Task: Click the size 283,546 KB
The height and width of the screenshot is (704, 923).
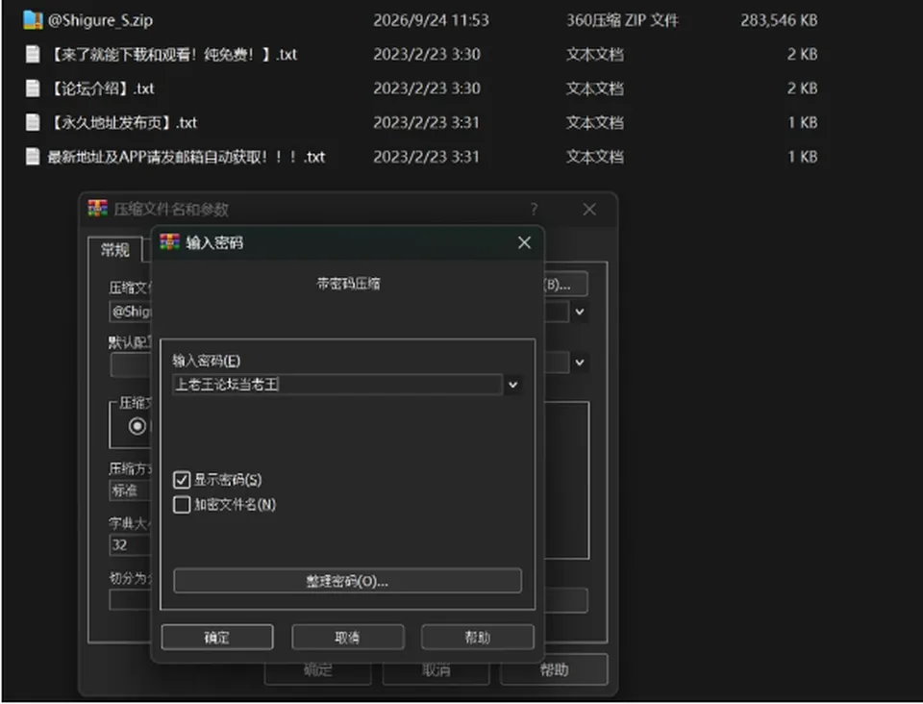Action: click(780, 20)
